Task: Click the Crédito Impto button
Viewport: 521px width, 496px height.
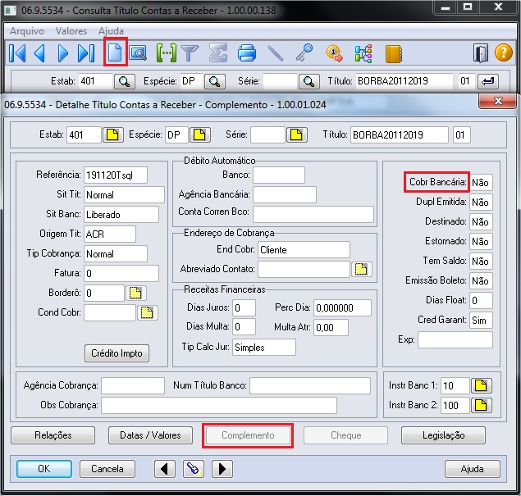Action: coord(117,353)
